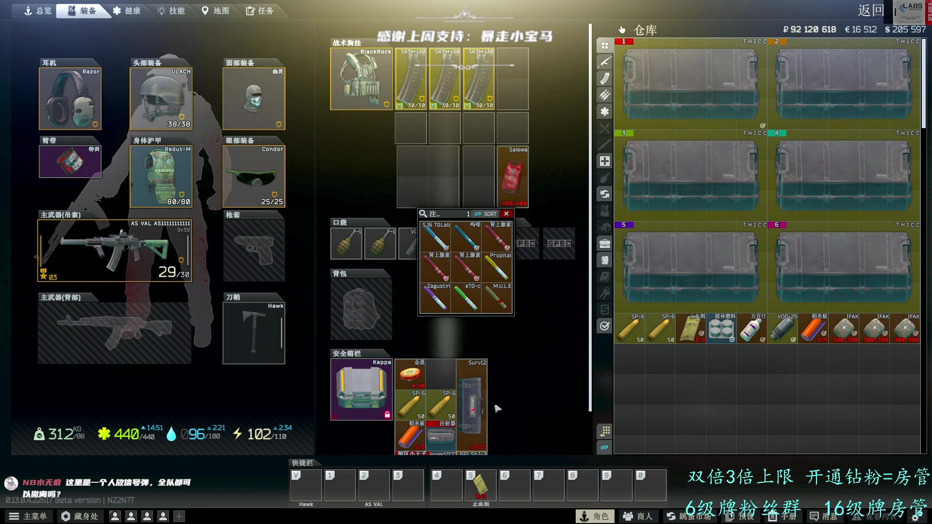Open THICC case number 1 in stash
The height and width of the screenshot is (524, 932).
691,83
